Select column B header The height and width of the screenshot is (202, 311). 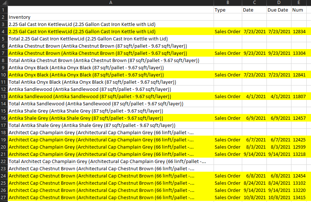[228, 3]
